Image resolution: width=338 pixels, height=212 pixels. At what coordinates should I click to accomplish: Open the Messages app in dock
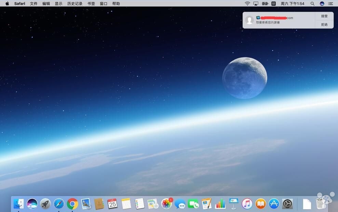click(x=180, y=204)
